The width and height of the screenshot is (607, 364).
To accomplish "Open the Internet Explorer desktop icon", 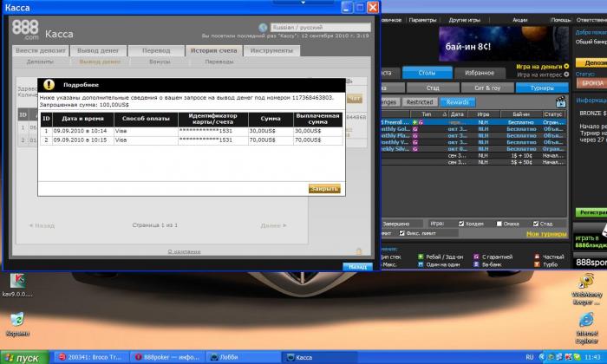I will tap(586, 328).
